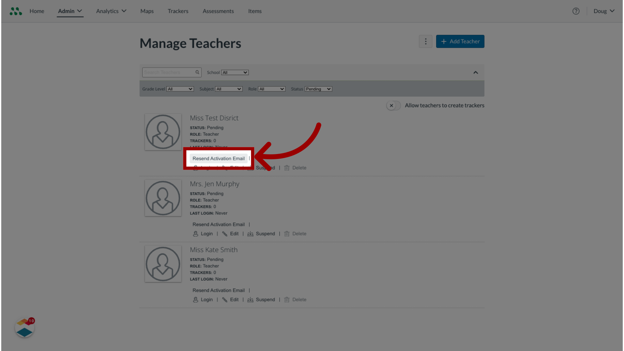This screenshot has height=351, width=624.
Task: Open the Admin navigation menu
Action: [x=70, y=11]
